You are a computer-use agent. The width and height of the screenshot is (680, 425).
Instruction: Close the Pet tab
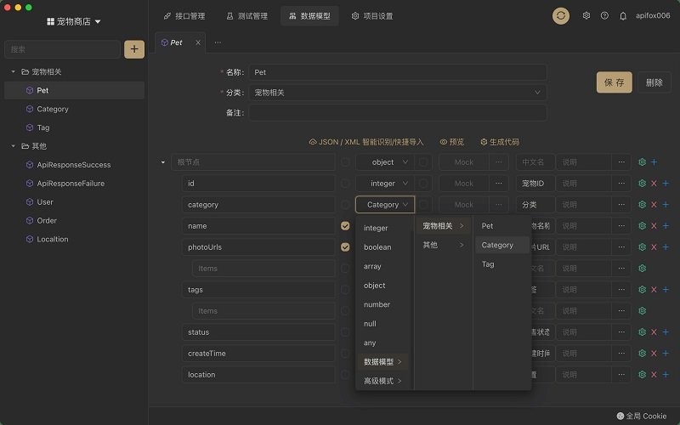[198, 42]
